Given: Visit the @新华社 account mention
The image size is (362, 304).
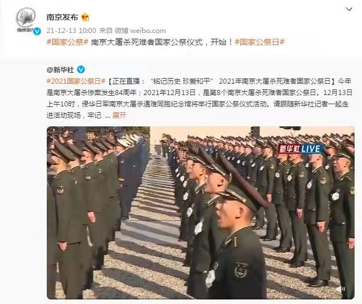Looking at the screenshot, I should pos(60,69).
